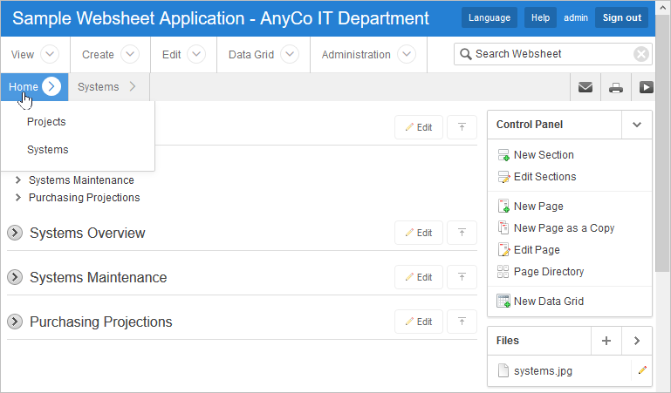This screenshot has width=671, height=393.
Task: Open the Data Grid menu dropdown
Action: (290, 54)
